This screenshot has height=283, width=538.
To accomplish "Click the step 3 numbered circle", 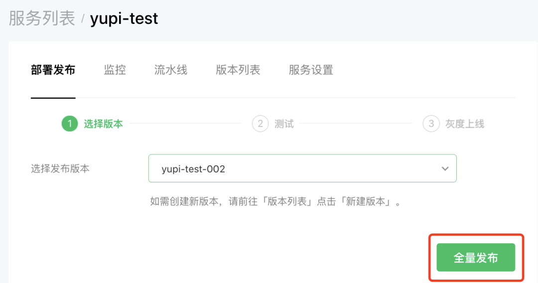I will [x=431, y=124].
